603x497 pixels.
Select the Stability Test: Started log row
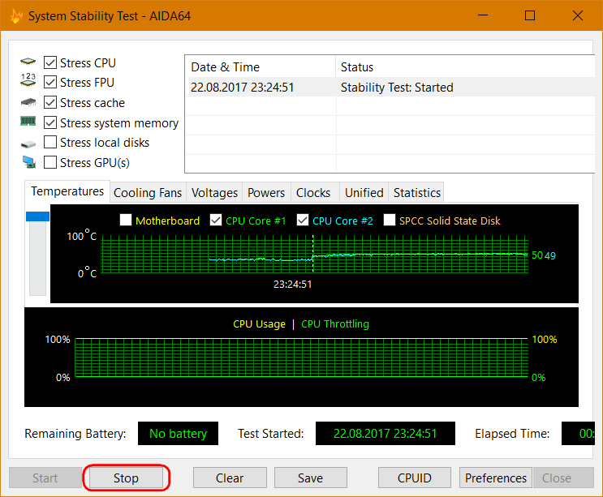(390, 88)
